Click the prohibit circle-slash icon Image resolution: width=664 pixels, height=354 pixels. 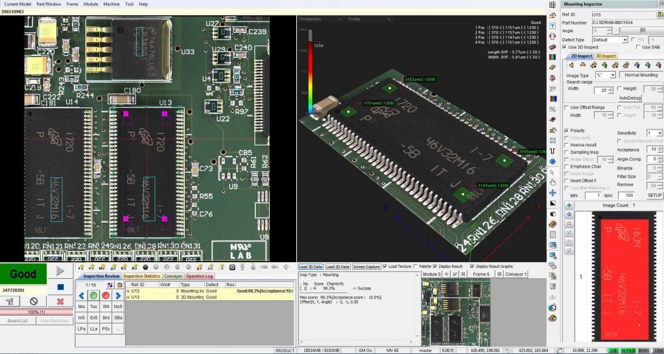click(x=34, y=302)
